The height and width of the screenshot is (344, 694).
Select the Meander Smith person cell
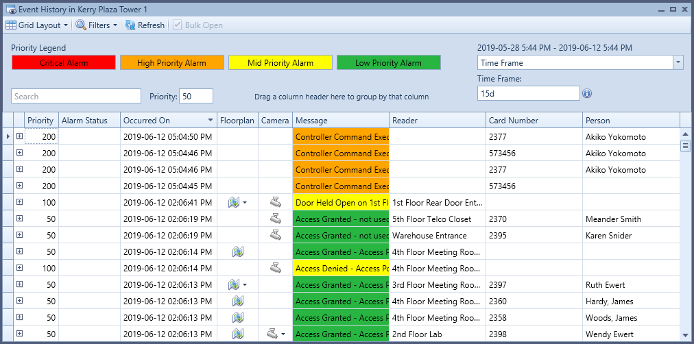point(631,219)
